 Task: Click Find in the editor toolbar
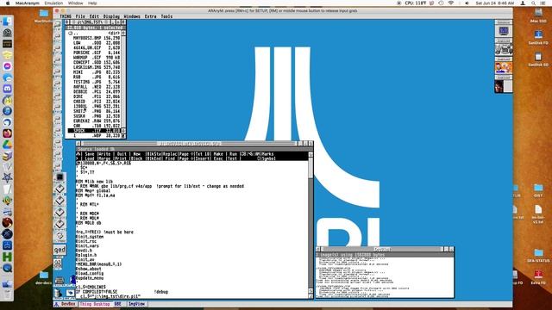tap(171, 158)
